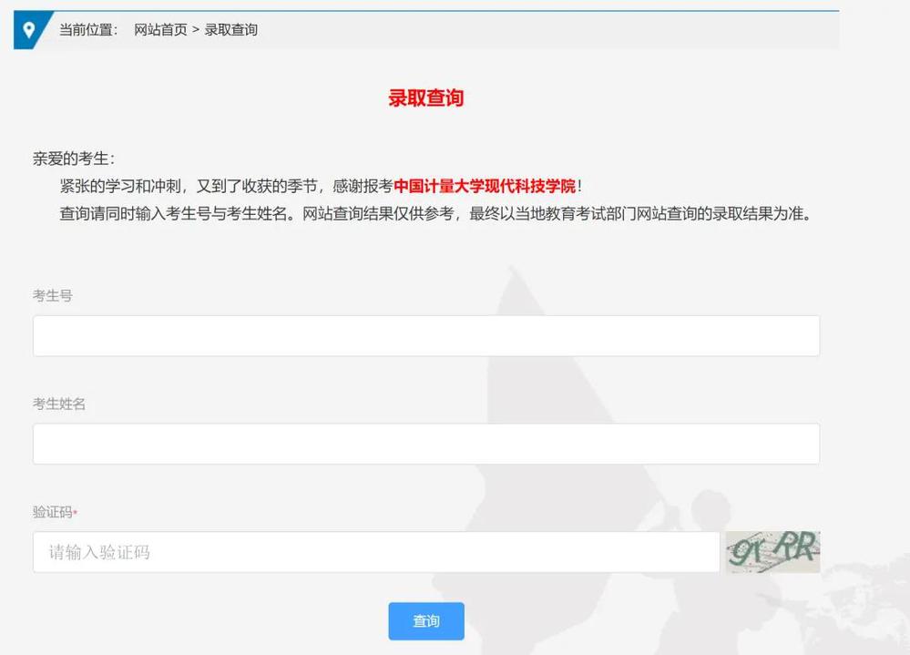Refresh the captcha image
Viewport: 910px width, 655px height.
coord(772,552)
